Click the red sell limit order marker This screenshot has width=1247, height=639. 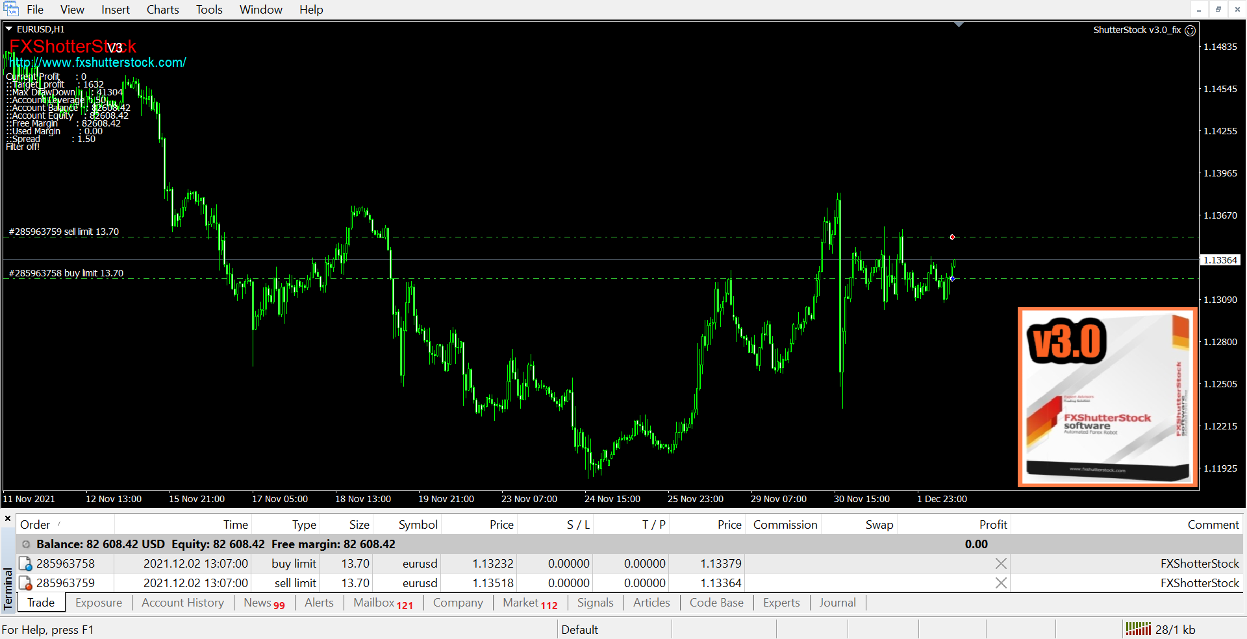pos(952,237)
